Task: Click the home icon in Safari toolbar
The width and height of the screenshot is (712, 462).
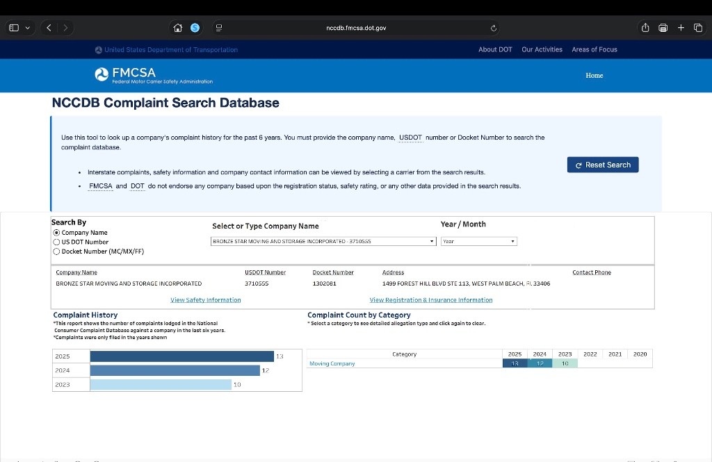Action: click(x=177, y=28)
